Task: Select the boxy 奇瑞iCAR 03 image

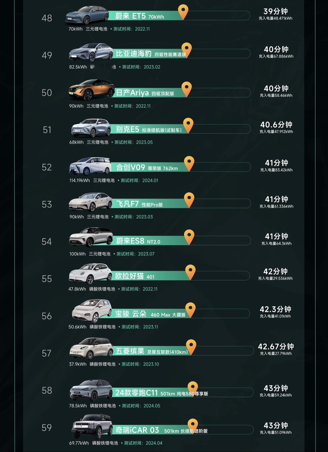Action: pyautogui.click(x=92, y=427)
